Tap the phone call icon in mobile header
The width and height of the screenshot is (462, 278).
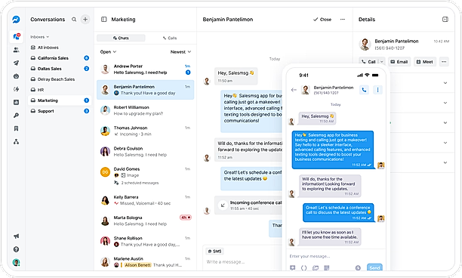point(364,90)
